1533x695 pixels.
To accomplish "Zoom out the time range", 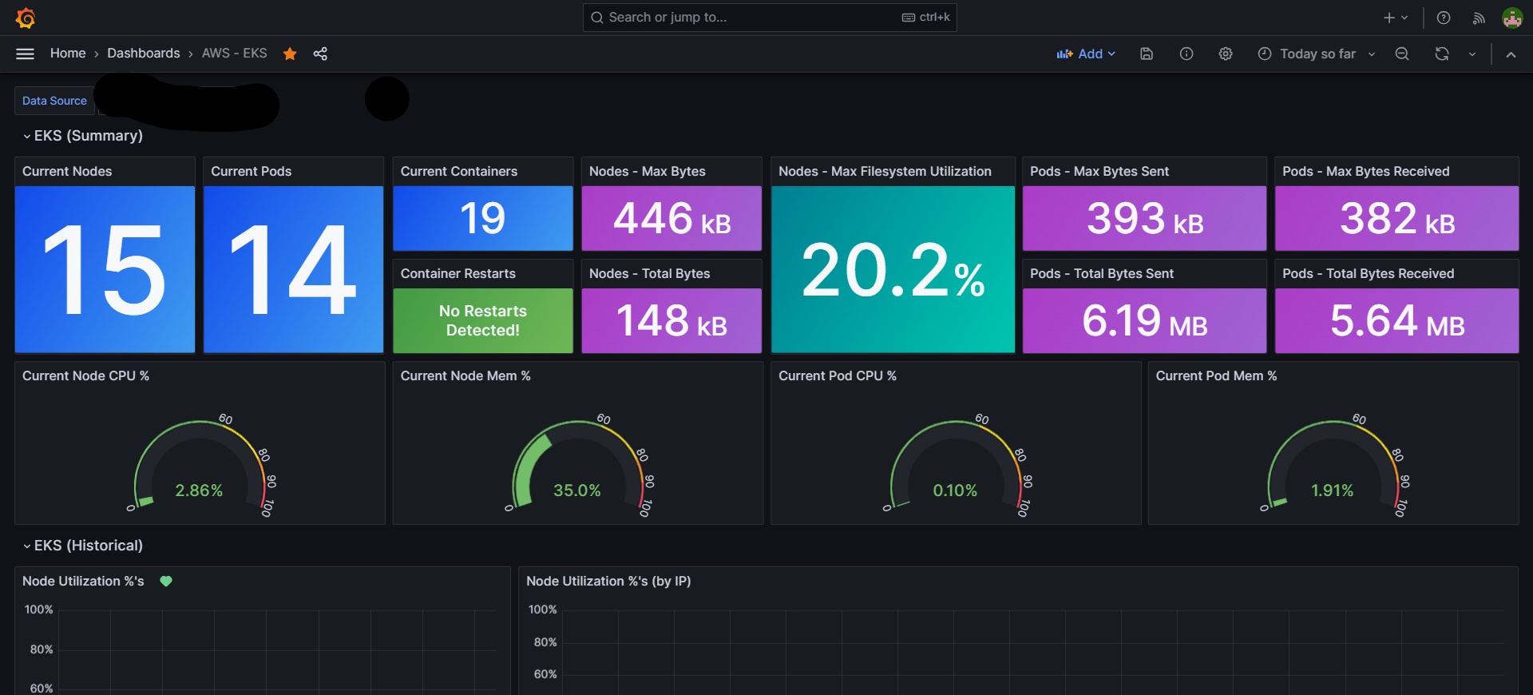I will coord(1402,54).
